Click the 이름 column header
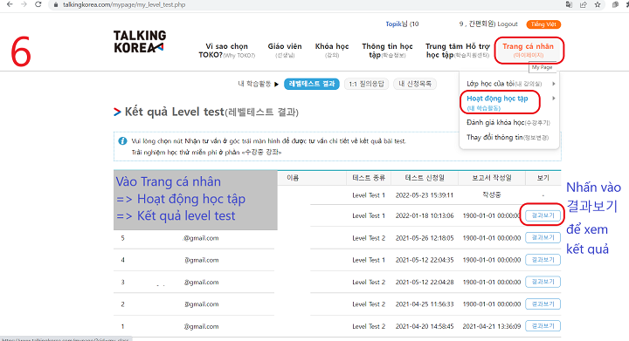 [293, 178]
